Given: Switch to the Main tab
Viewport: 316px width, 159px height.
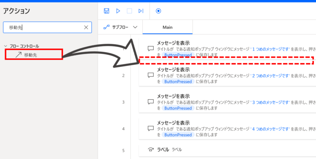Looking at the screenshot, I should point(167,27).
